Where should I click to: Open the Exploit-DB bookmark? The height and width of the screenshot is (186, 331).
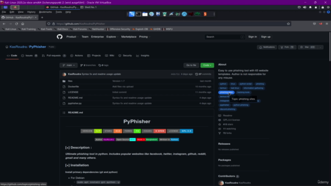point(140,29)
